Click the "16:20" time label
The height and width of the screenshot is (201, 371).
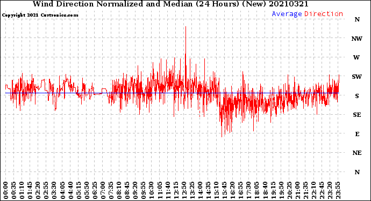pyautogui.click(x=233, y=190)
